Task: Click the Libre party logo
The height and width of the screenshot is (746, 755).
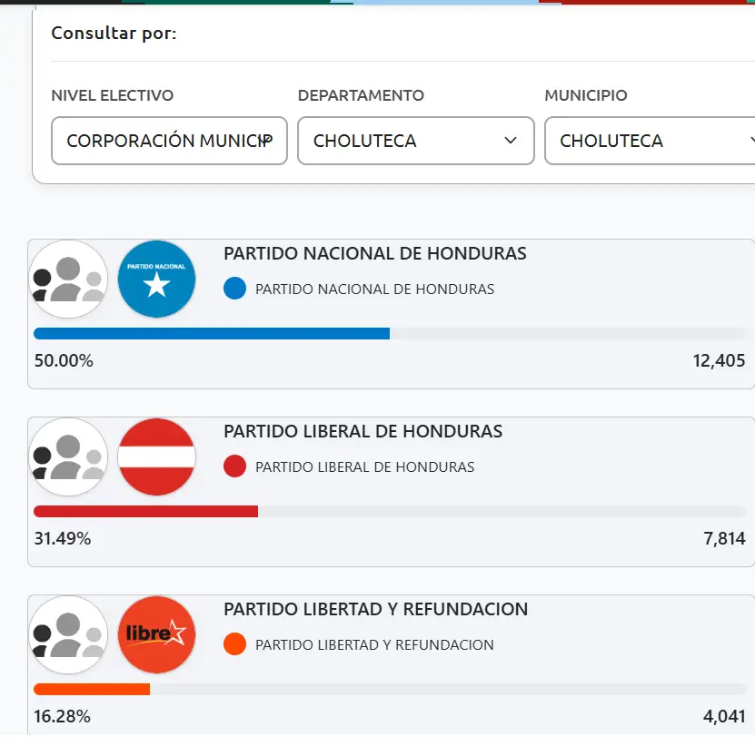Action: pos(157,635)
